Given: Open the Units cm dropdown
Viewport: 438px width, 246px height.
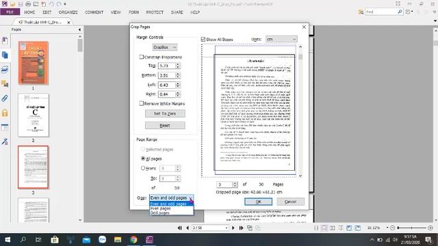Looking at the screenshot, I should (281, 40).
